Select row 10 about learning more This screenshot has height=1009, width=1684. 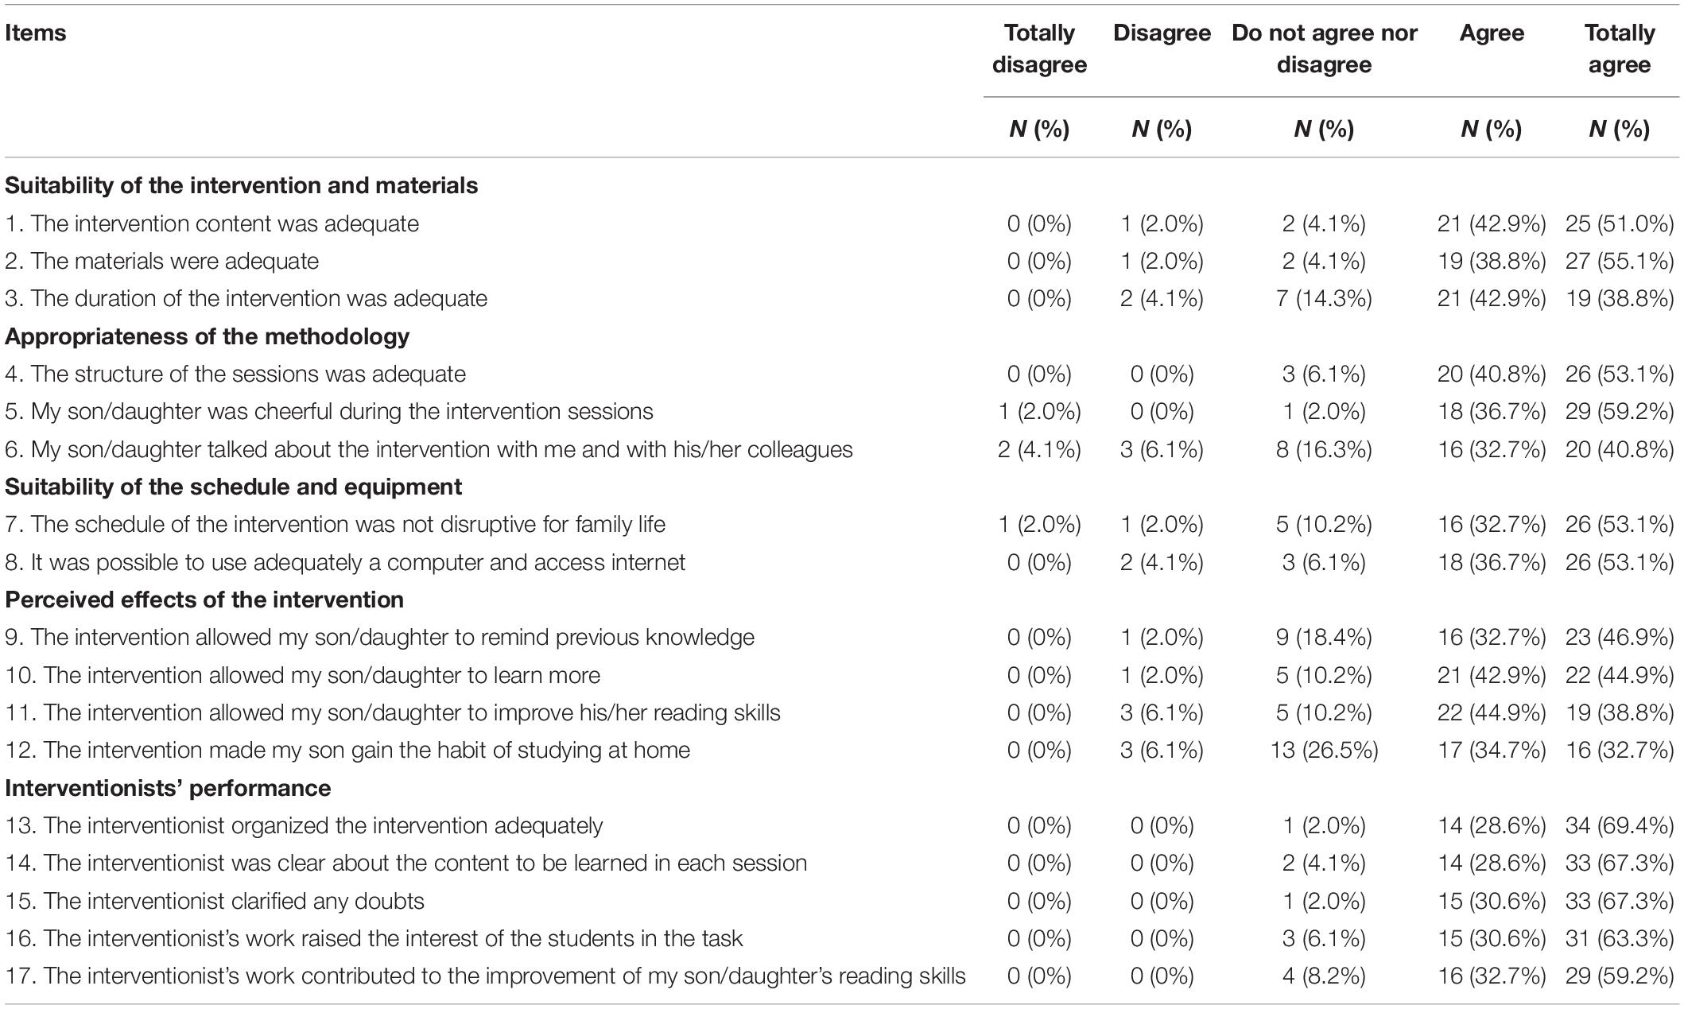point(842,676)
